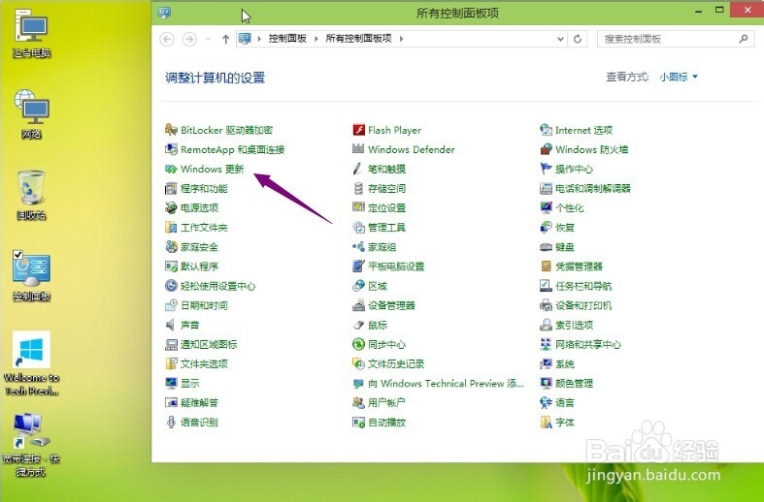Open 字体 fonts icon
This screenshot has width=764, height=502.
click(547, 423)
